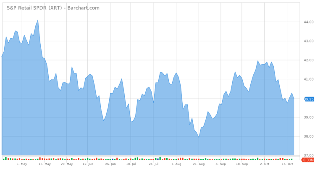Click the 38.00 price axis label
Image resolution: width=315 pixels, height=177 pixels.
(309, 136)
